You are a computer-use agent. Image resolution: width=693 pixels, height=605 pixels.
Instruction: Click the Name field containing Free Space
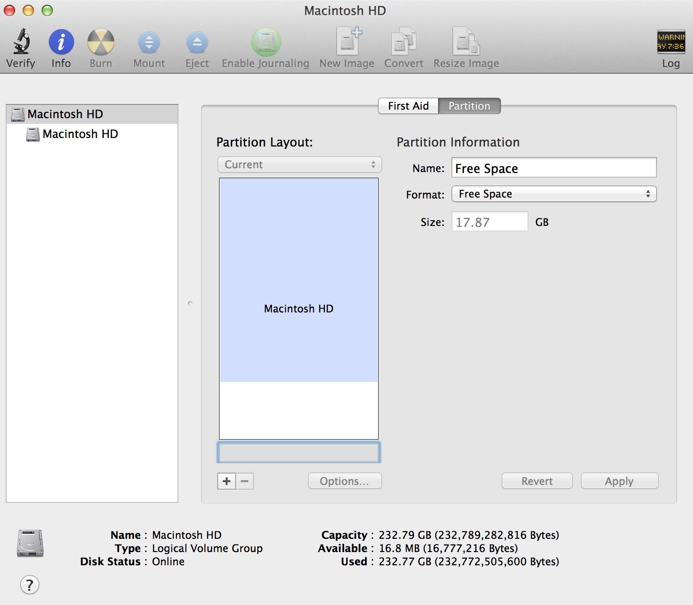point(554,168)
